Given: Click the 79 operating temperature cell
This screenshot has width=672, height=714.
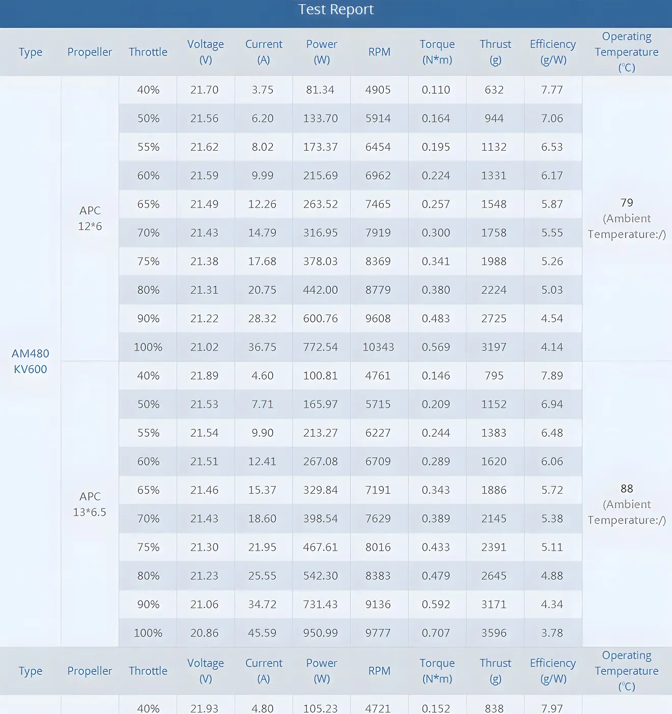Looking at the screenshot, I should [627, 218].
